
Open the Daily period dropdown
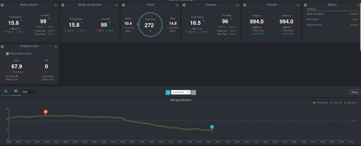[29, 92]
